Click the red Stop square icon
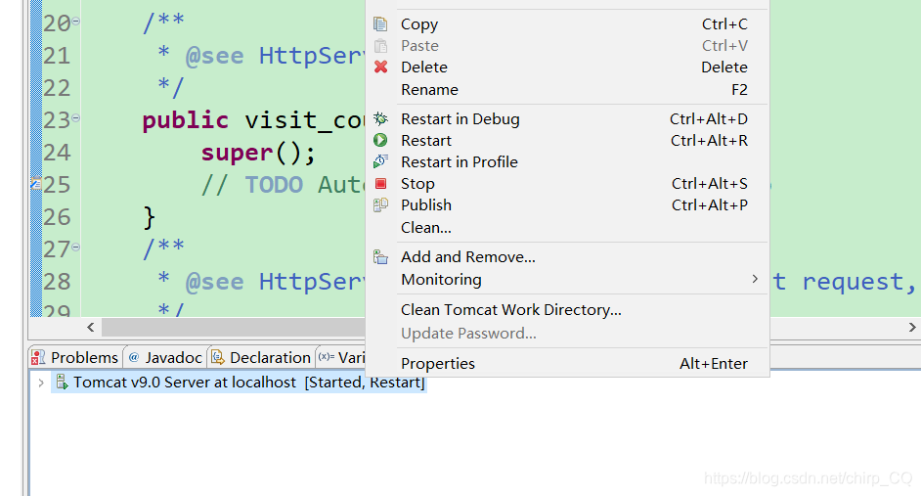This screenshot has height=496, width=921. [x=380, y=183]
